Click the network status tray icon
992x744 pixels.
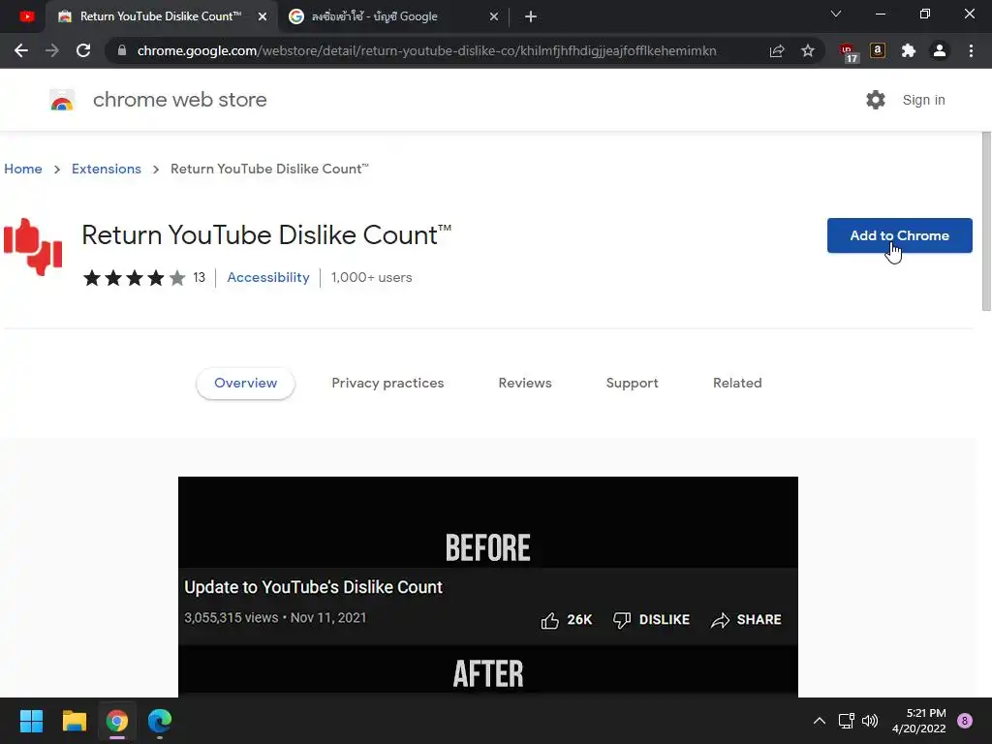[846, 721]
